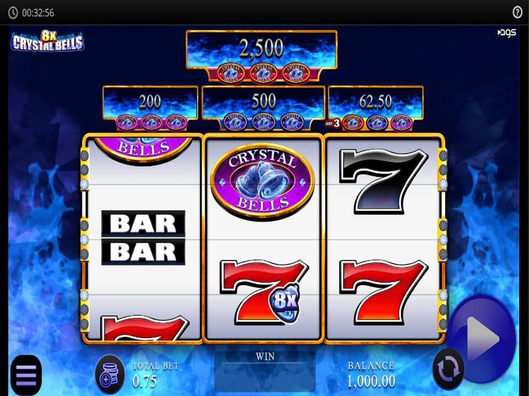Click the red 7 with 8x multiplier
The height and width of the screenshot is (396, 529).
point(264,292)
